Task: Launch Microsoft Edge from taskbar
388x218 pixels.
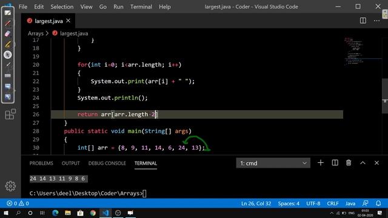Action: [55, 213]
